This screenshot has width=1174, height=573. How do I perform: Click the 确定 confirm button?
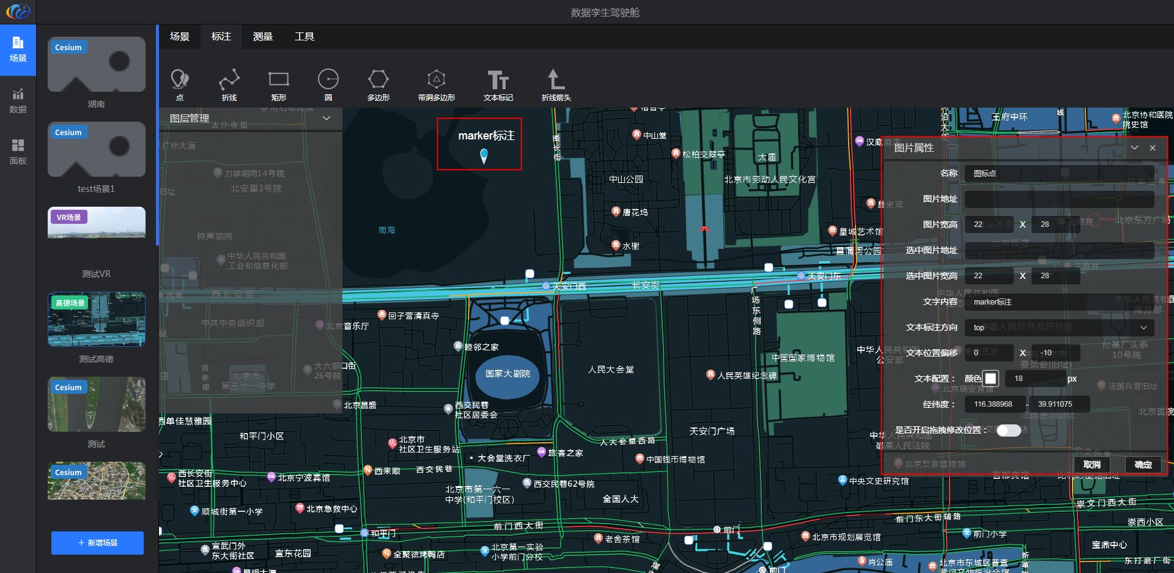(x=1143, y=465)
